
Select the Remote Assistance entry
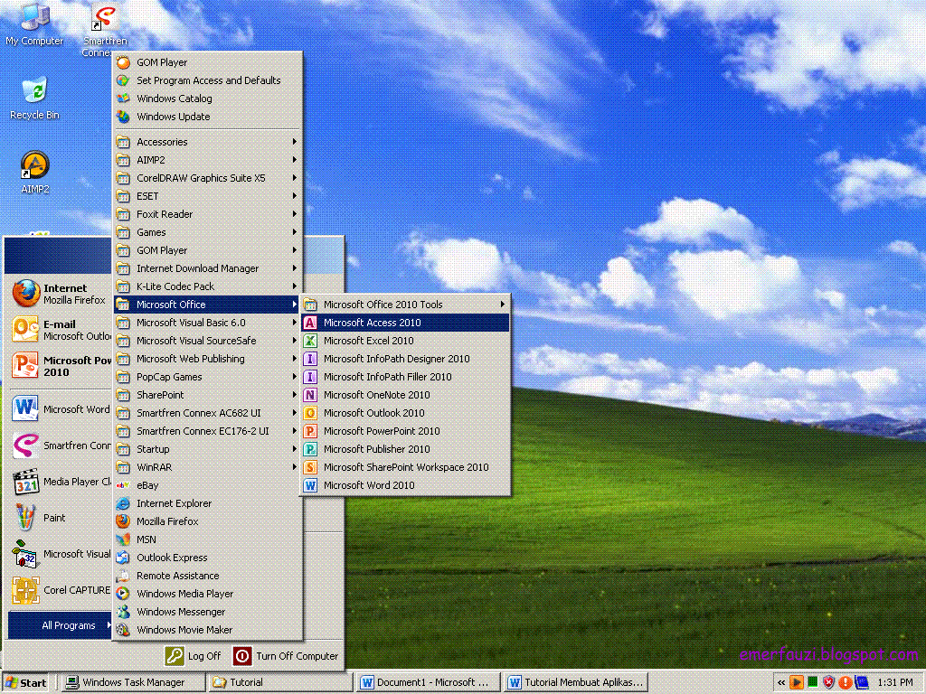207,576
